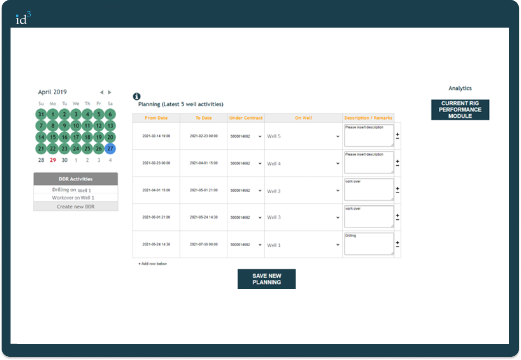
Task: Click the description box of the Well 4 row
Action: [x=369, y=162]
